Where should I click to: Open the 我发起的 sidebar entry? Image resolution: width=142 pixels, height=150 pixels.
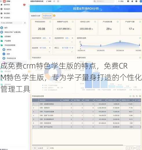(x=7, y=9)
